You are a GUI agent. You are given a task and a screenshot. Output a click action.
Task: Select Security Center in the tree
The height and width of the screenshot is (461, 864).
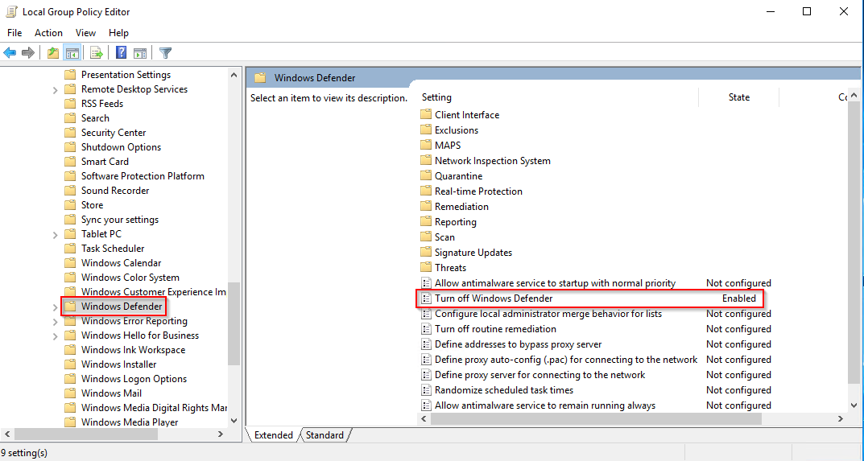pos(114,132)
